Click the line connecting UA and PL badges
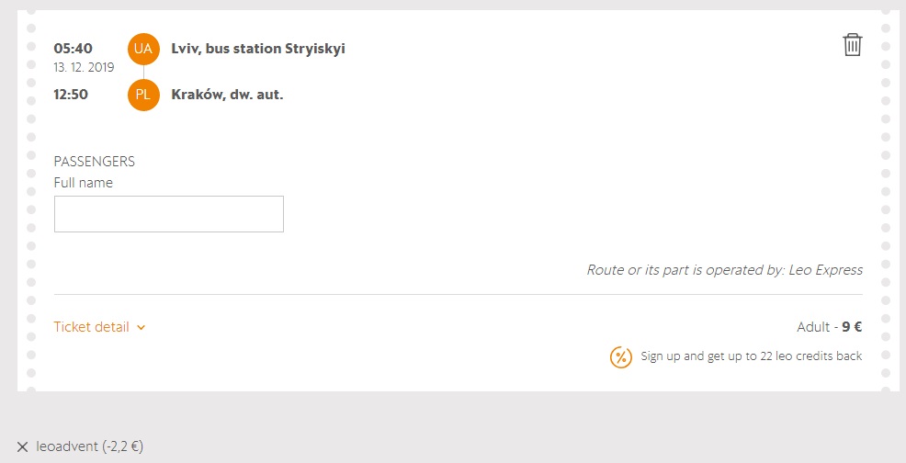The image size is (906, 463). point(143,72)
